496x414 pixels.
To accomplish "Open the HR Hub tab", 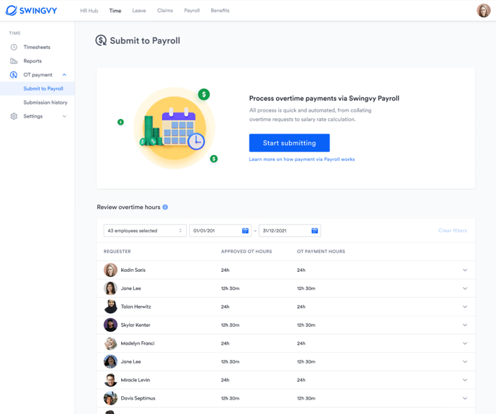I will point(89,10).
